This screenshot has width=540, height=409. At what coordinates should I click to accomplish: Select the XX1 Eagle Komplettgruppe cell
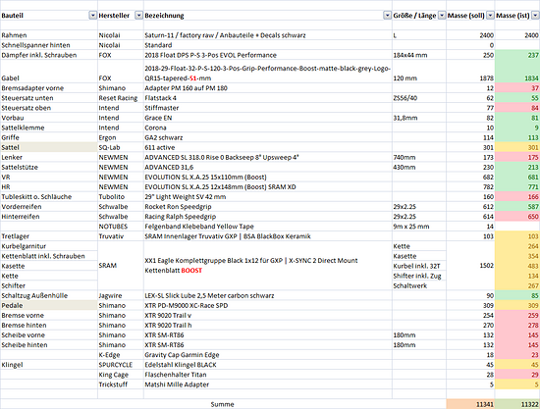pyautogui.click(x=268, y=266)
